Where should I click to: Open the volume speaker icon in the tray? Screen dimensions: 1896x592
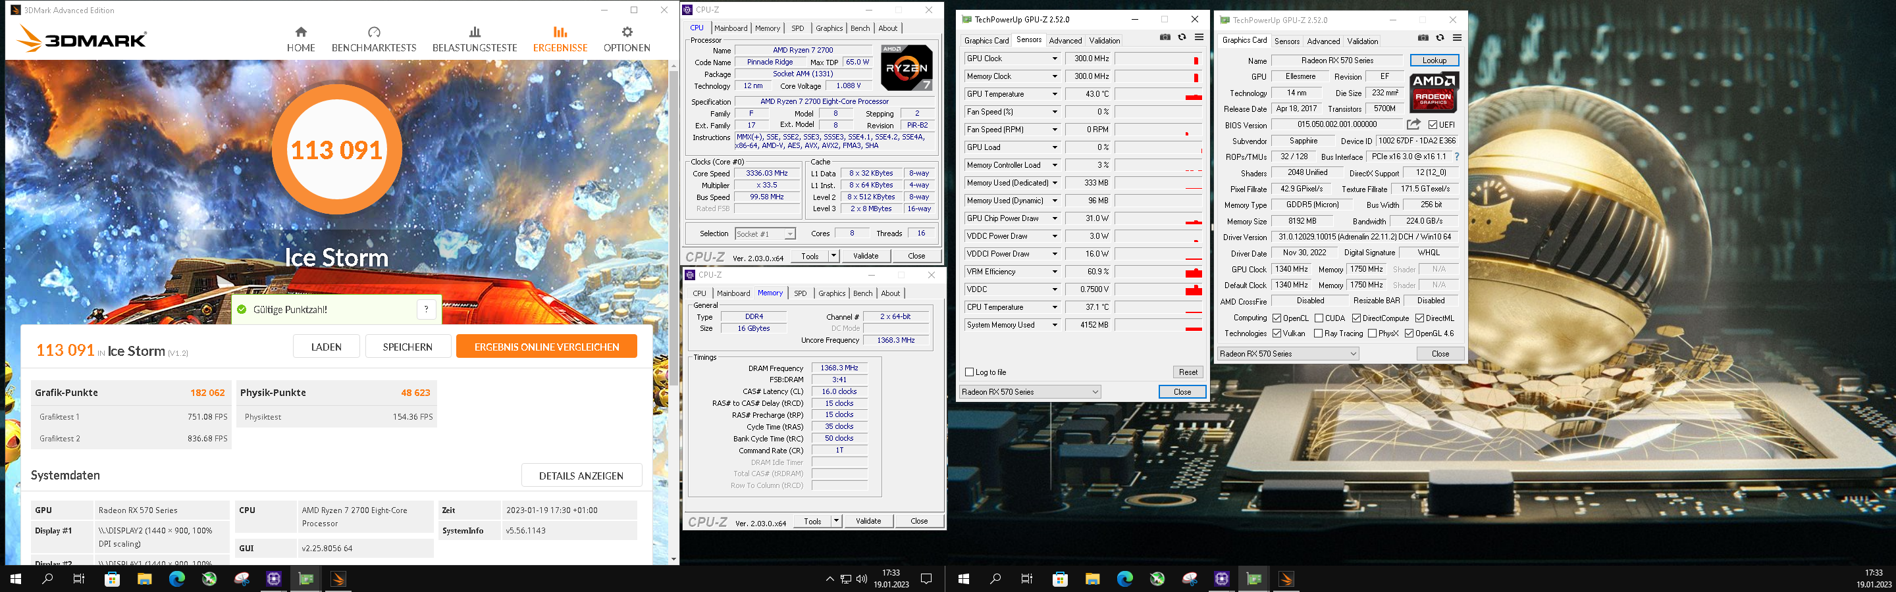point(861,579)
